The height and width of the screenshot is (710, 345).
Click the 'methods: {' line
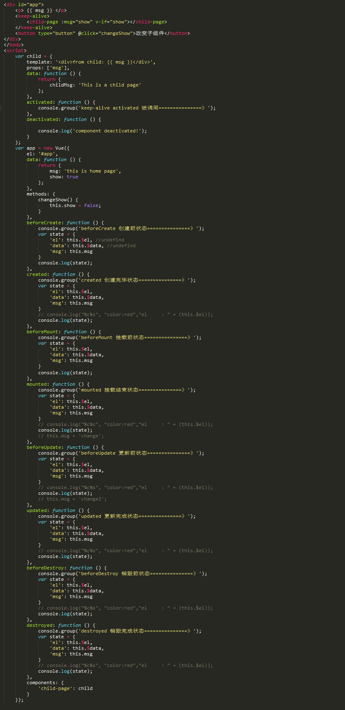[x=41, y=194]
